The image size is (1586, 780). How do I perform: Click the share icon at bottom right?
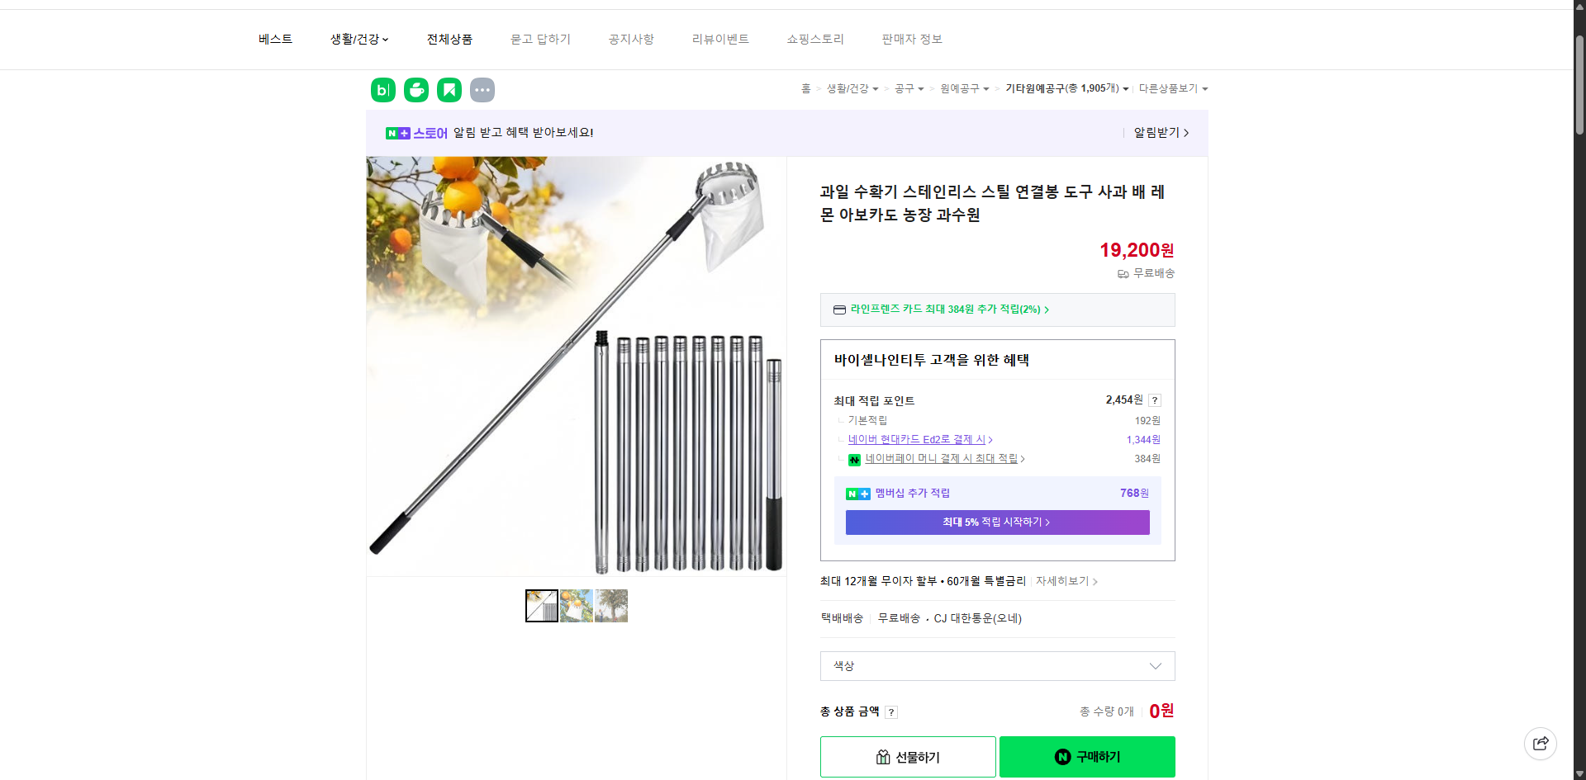click(1541, 743)
